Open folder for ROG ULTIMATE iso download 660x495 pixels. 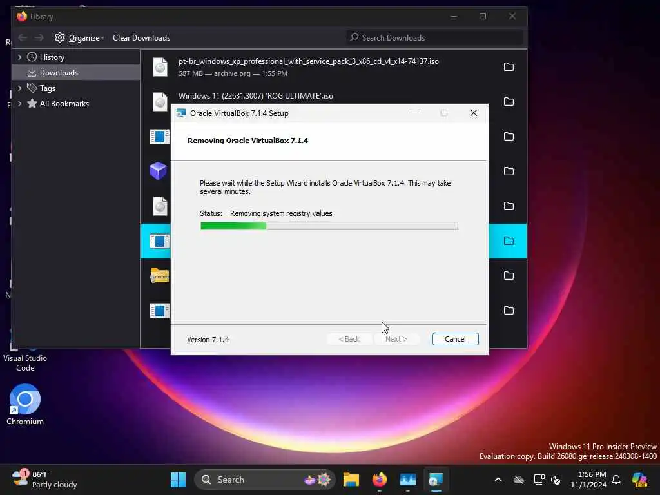(x=509, y=102)
